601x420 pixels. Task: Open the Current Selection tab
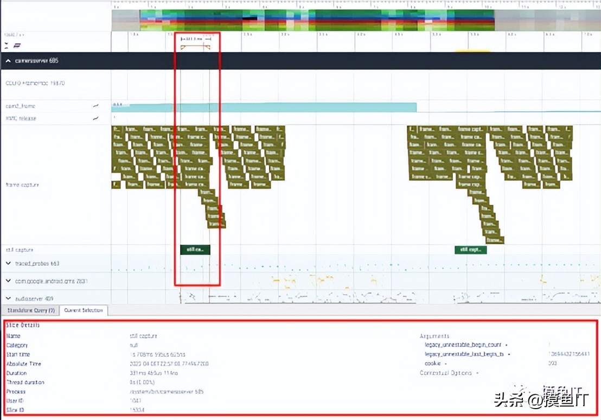coord(83,310)
